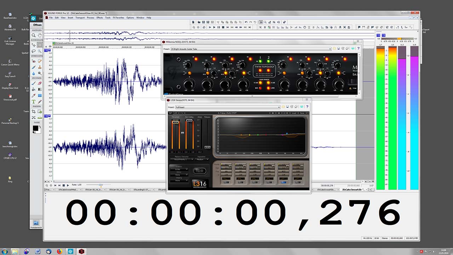453x255 pixels.
Task: Click the blue diamond EQ node in L316 graph
Action: tap(287, 134)
